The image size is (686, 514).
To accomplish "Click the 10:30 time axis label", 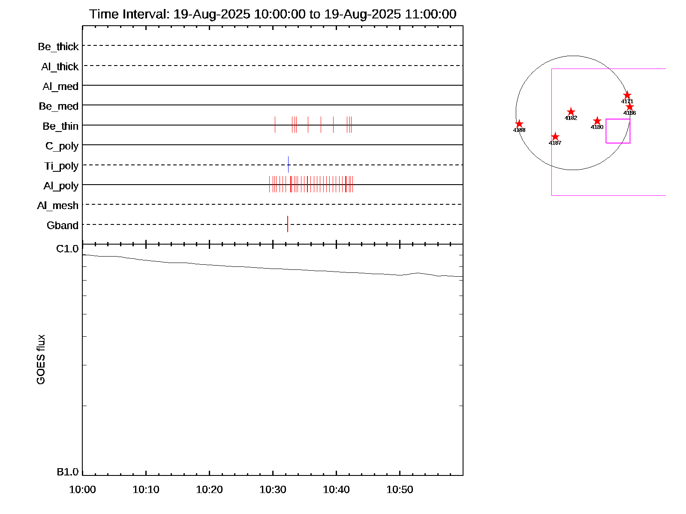I will click(x=273, y=490).
